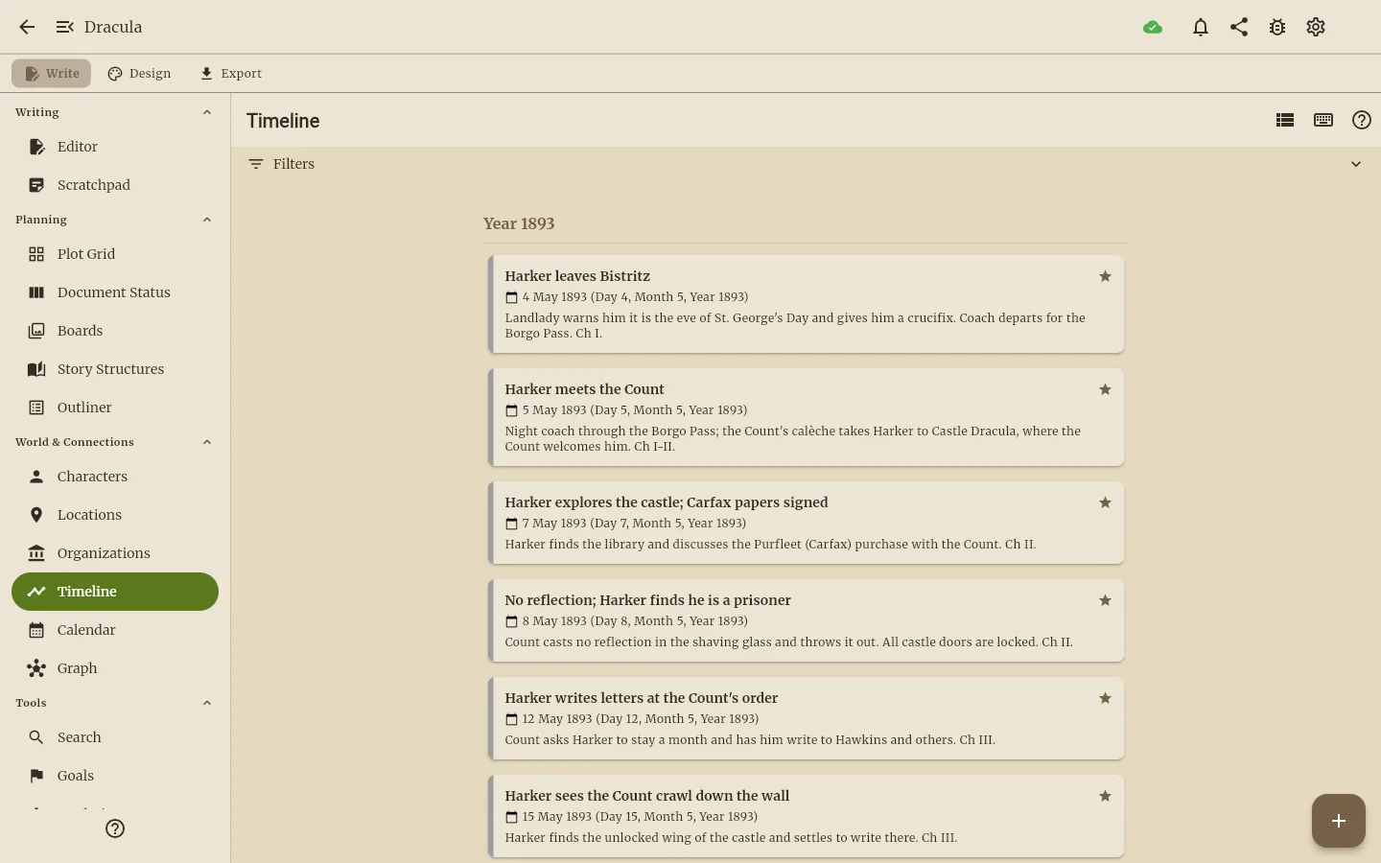Open notifications bell
Screen dimensions: 1381x863
pos(1201,27)
